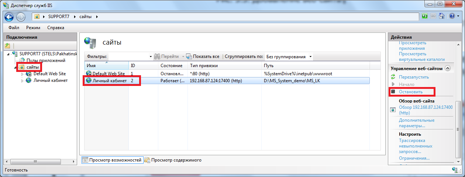The height and width of the screenshot is (177, 465).
Task: Open the Файл menu
Action: click(x=14, y=28)
